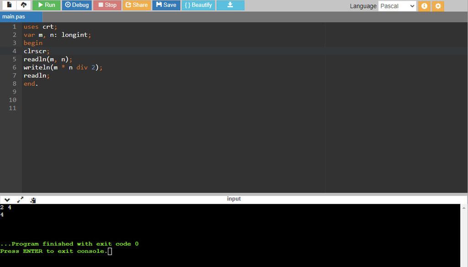Click the console input line '2 4'
468x267 pixels.
(5, 207)
